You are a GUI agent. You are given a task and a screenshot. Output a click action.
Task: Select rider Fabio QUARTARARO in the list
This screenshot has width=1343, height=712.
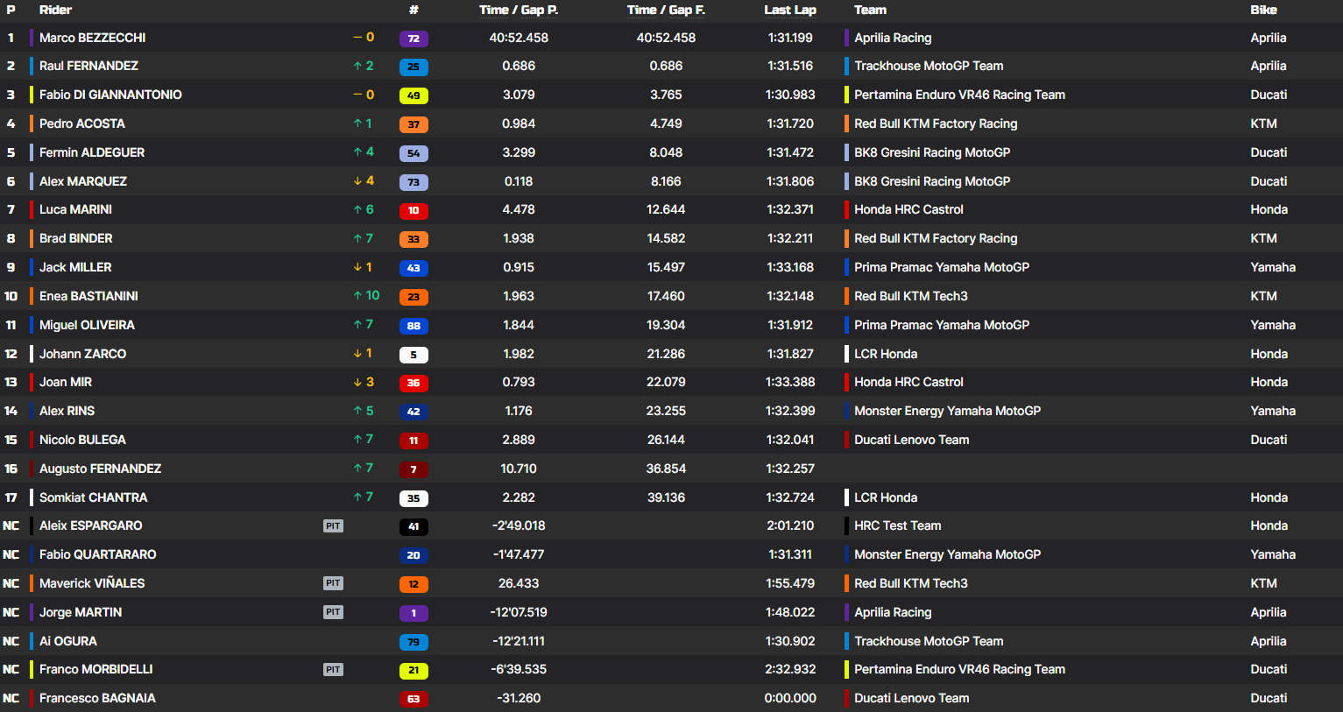(x=97, y=554)
